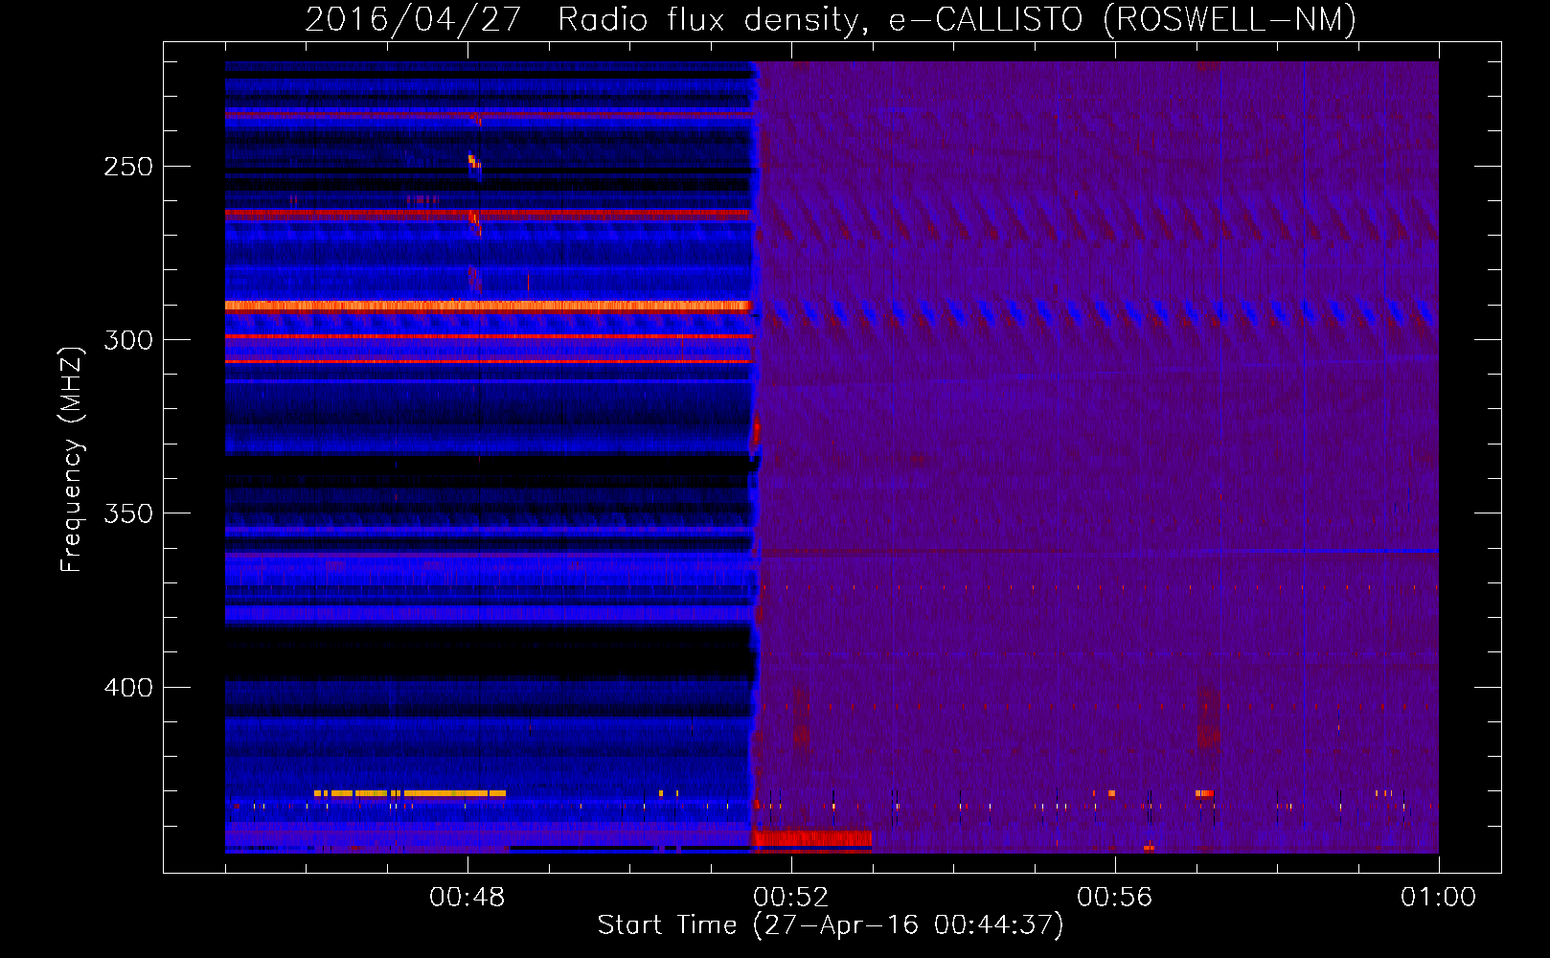Click the bright orange band just above 300 MHz
The image size is (1550, 958).
[x=487, y=306]
